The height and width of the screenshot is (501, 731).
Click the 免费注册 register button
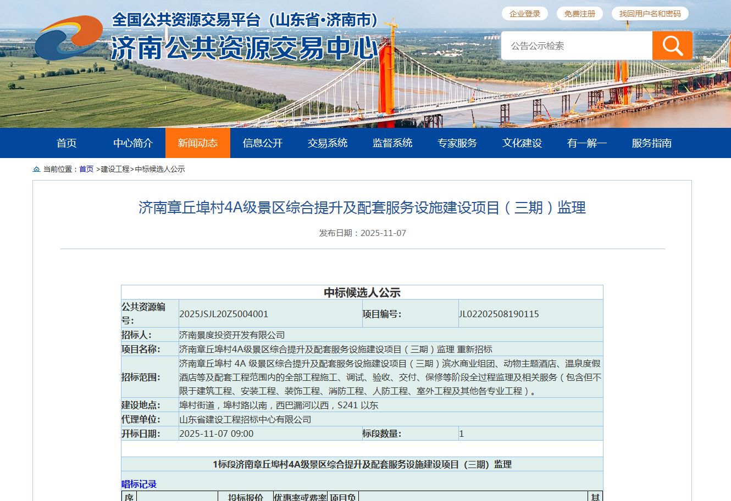579,14
